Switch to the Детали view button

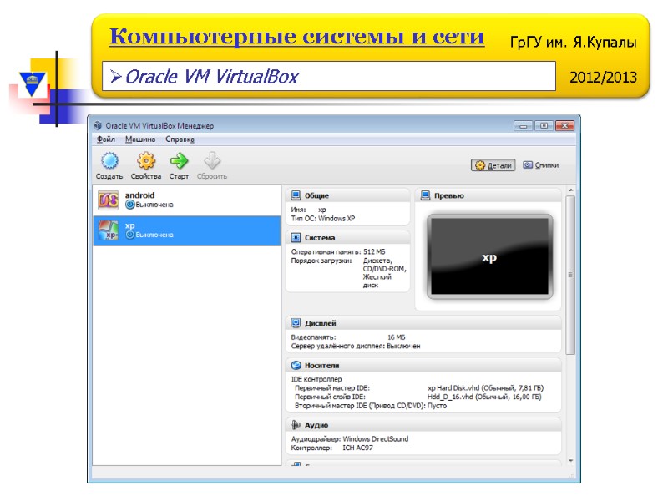click(x=493, y=165)
